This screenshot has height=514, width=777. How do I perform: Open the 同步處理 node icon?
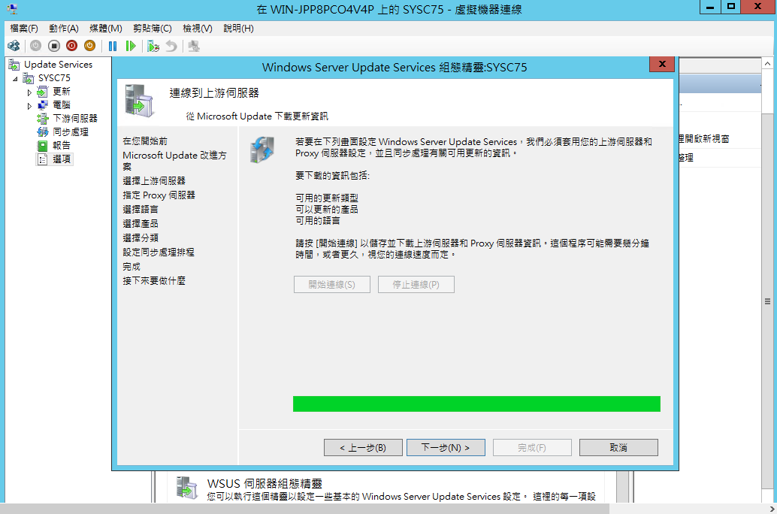click(43, 132)
